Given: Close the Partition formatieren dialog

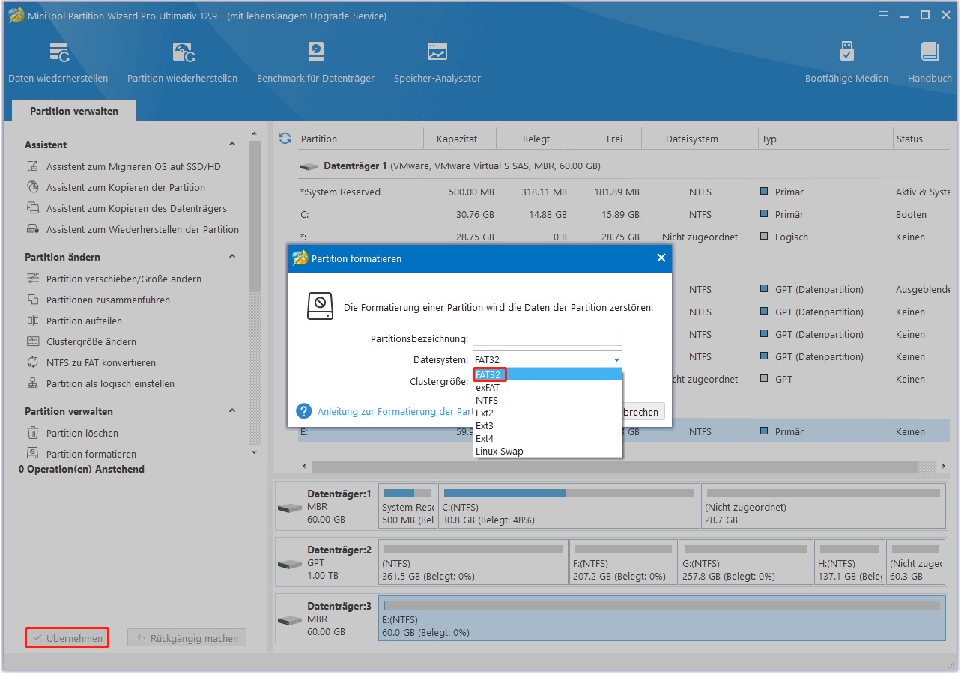Looking at the screenshot, I should [x=661, y=258].
